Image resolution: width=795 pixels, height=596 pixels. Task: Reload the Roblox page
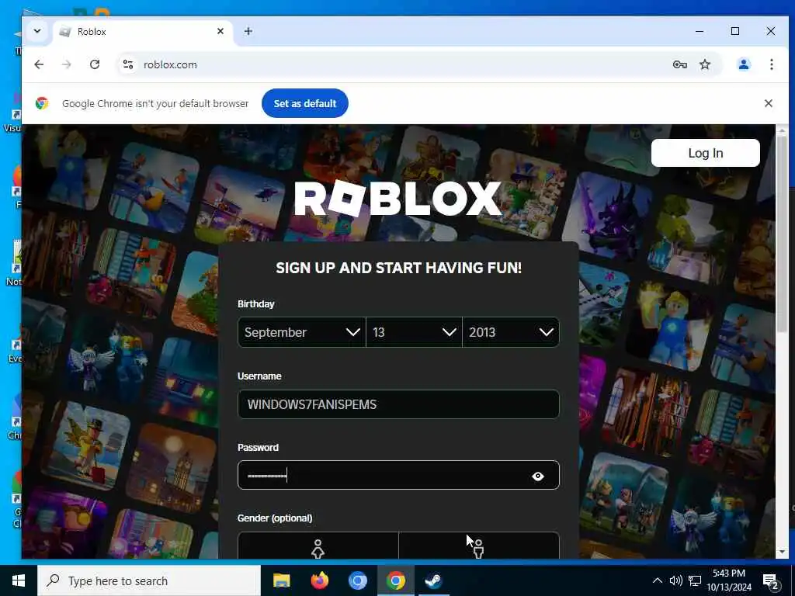(x=95, y=64)
